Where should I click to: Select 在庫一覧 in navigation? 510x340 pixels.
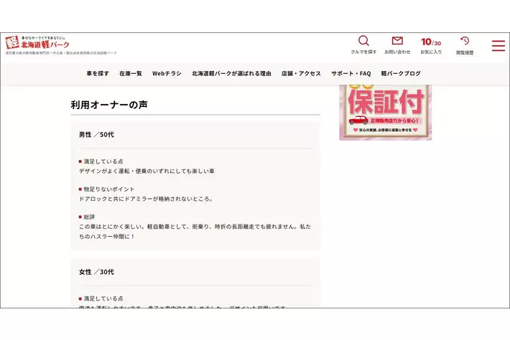pos(131,73)
